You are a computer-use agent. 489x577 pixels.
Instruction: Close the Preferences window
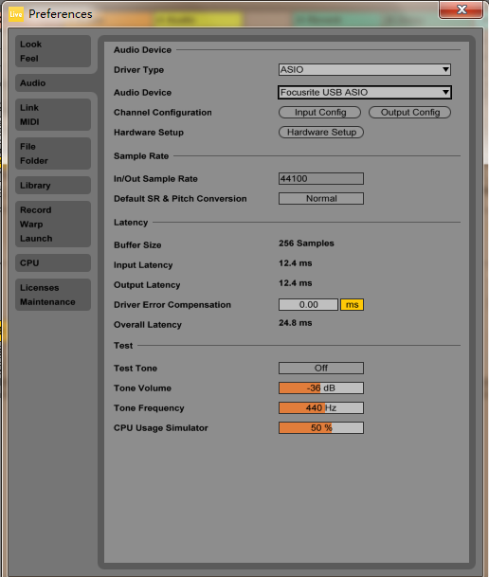(461, 9)
